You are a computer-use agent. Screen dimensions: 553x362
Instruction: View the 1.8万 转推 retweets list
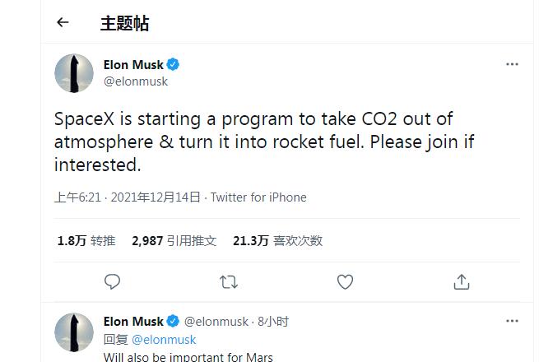(86, 241)
